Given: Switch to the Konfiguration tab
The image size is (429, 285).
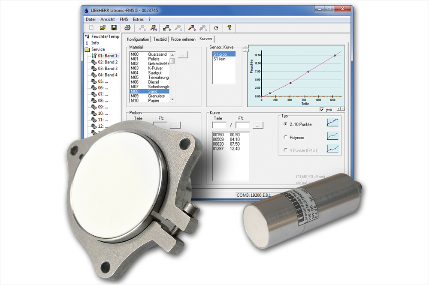Looking at the screenshot, I should click(138, 39).
